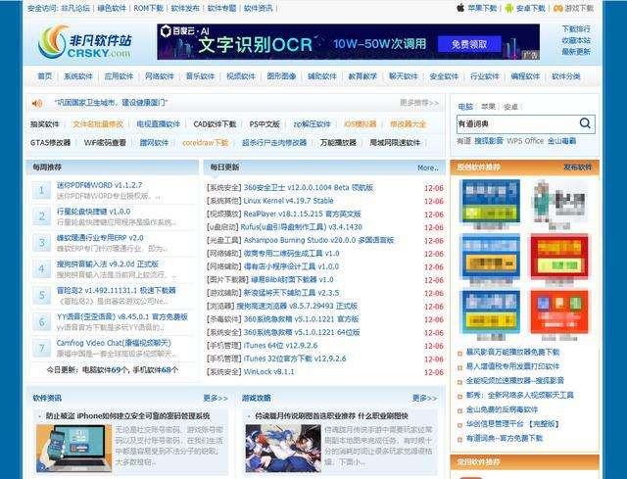
Task: Open the 网络软件 category
Action: [160, 76]
